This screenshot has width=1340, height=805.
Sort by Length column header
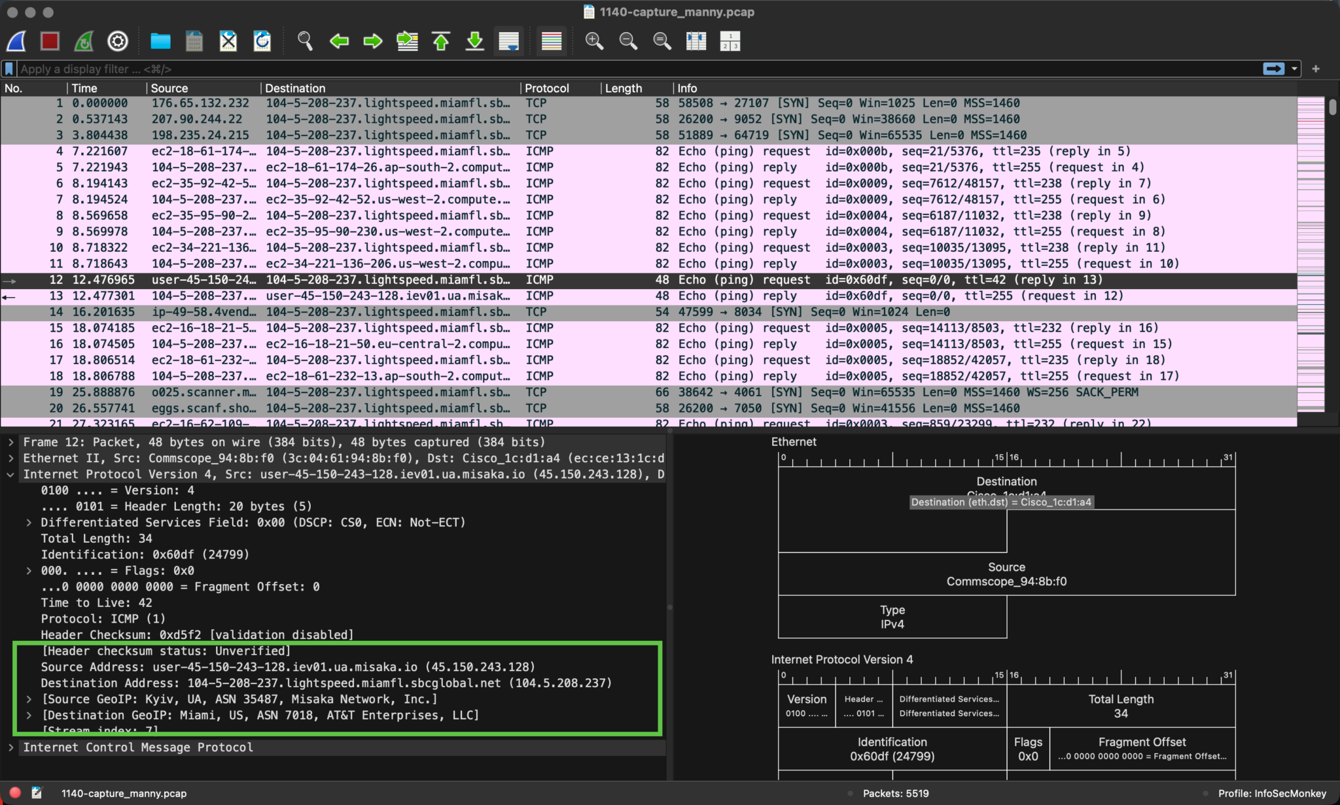[637, 88]
